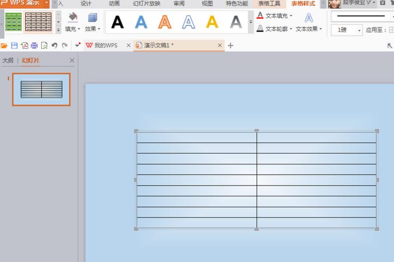394x262 pixels.
Task: Switch to the 表格工具 tab
Action: [269, 4]
